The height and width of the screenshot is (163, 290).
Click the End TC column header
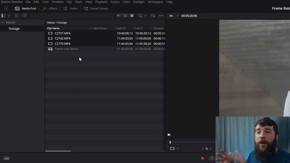point(139,28)
